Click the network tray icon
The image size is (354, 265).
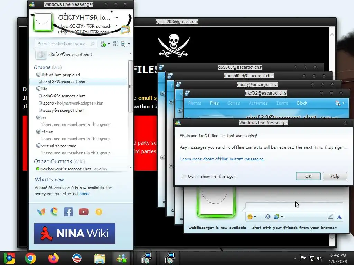(311, 258)
